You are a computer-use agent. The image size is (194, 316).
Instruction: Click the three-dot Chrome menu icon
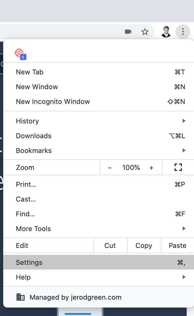tap(183, 32)
